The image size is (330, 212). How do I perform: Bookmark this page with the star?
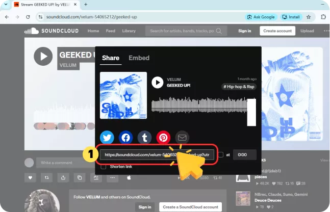click(309, 17)
